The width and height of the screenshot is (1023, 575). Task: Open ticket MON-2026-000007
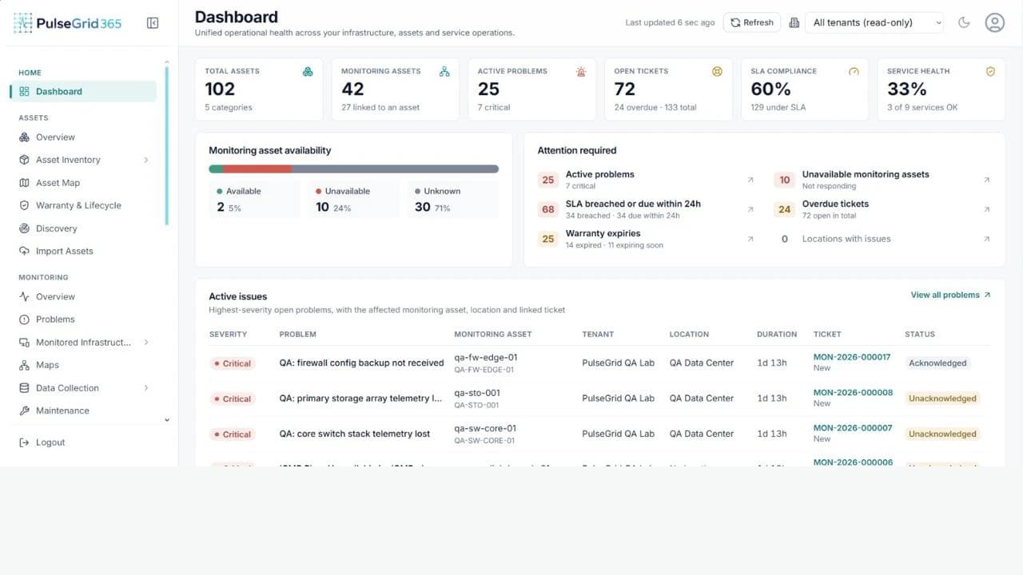tap(853, 428)
